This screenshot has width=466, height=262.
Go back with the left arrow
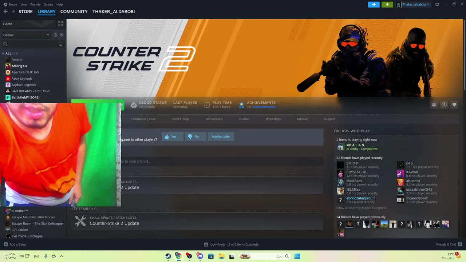5,12
